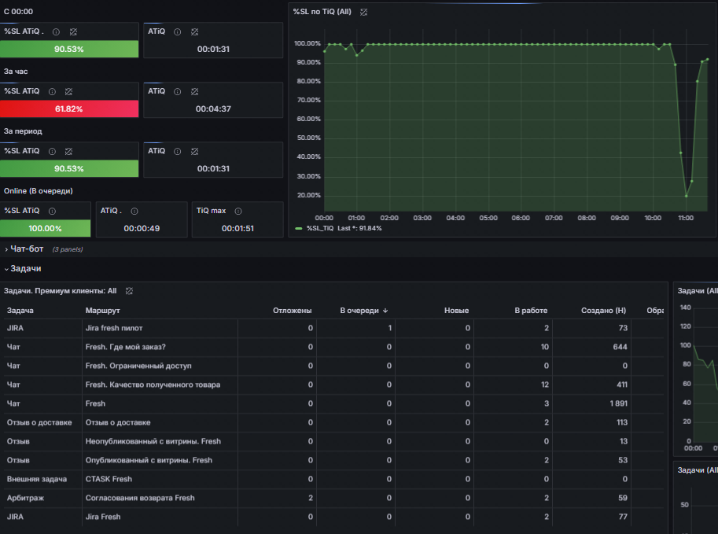Open the %SL по TiQ (All) panel title
Screen dimensions: 718x534
[322, 12]
